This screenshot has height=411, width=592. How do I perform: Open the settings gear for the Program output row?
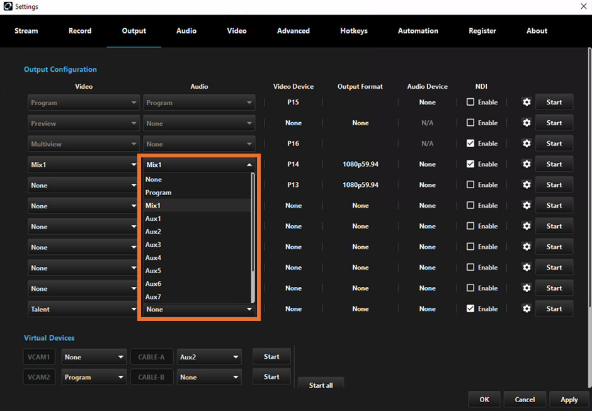(x=526, y=102)
